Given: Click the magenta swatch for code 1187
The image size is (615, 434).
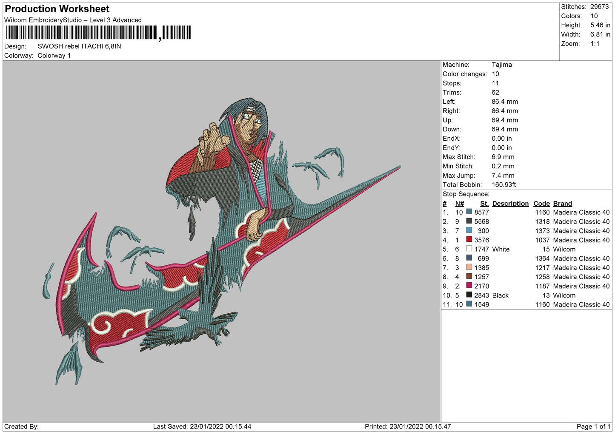Looking at the screenshot, I should [x=469, y=286].
